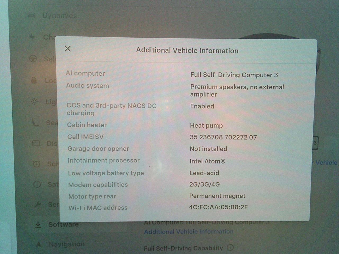Open Locks via the padlock icon
Image resolution: width=339 pixels, height=254 pixels.
[x=34, y=80]
